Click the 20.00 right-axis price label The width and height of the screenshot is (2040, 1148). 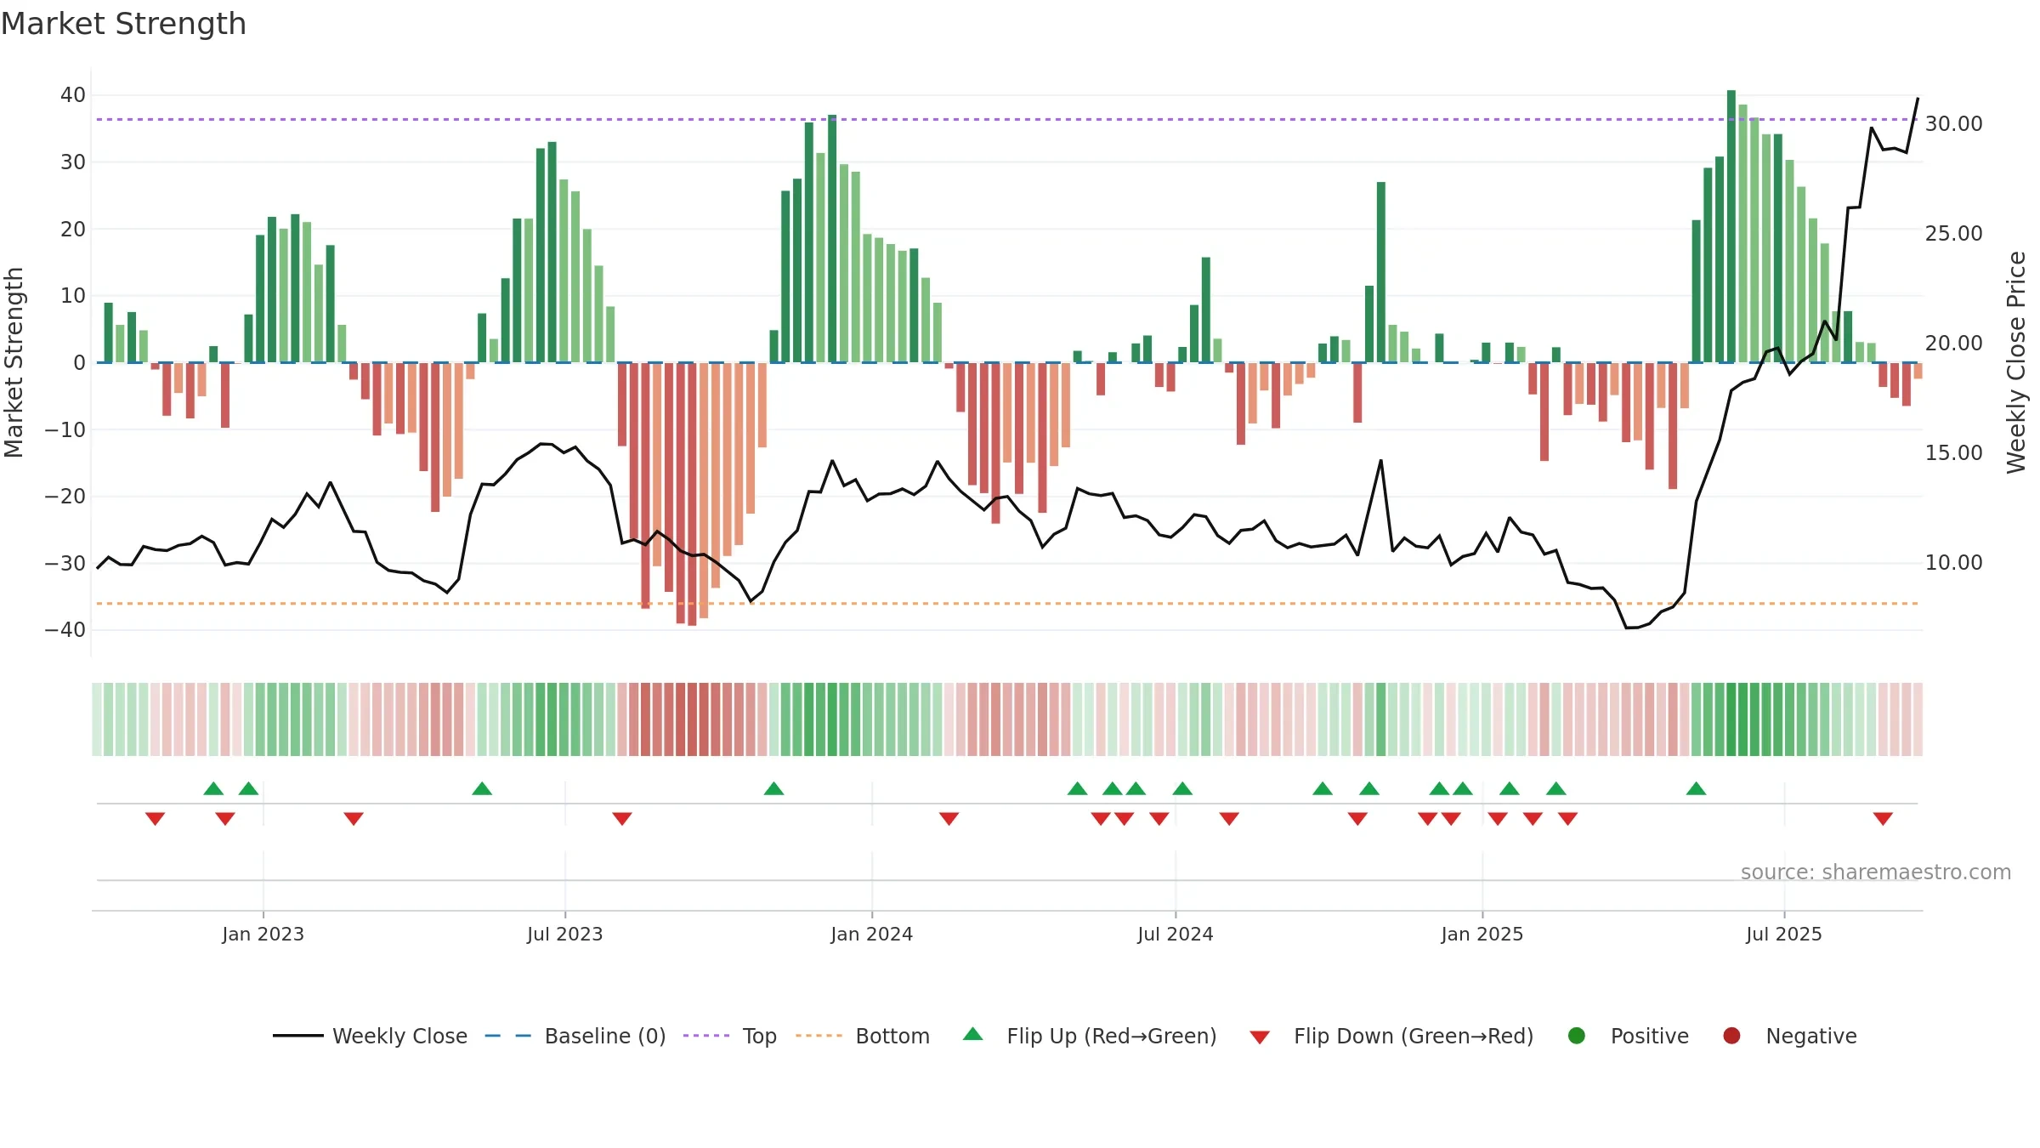click(x=1953, y=344)
